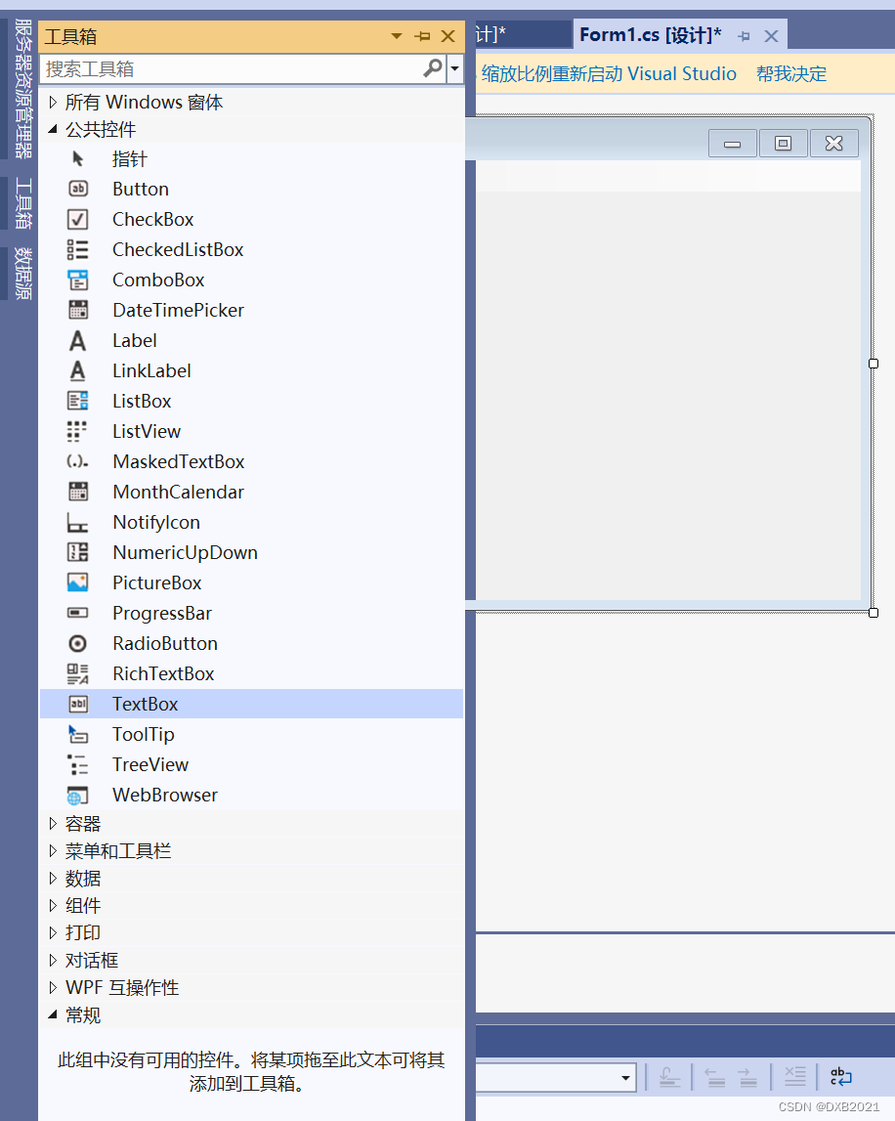Open the toolbox window position dropdown arrow
This screenshot has height=1121, width=895.
[x=397, y=36]
